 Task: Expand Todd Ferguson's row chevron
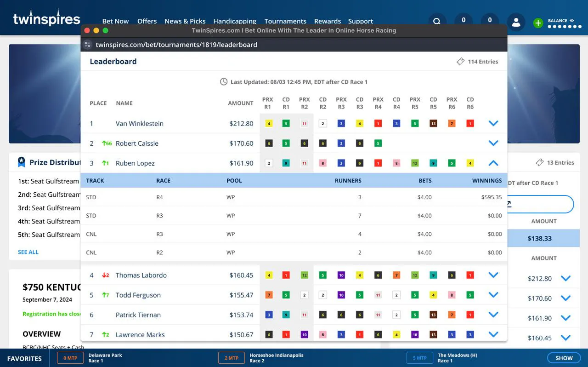coord(493,295)
